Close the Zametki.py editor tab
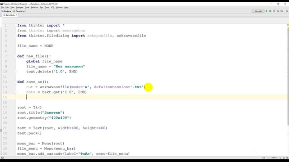The height and width of the screenshot is (162, 289). tap(16, 15)
